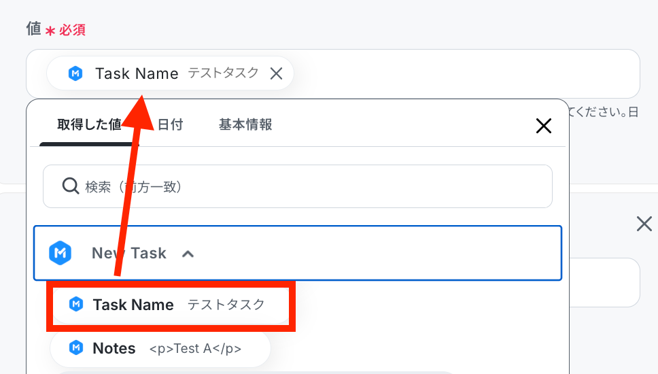658x374 pixels.
Task: Collapse New Task using its chevron arrow
Action: (x=188, y=254)
